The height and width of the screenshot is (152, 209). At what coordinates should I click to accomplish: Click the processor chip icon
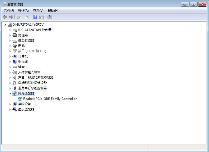point(15,35)
